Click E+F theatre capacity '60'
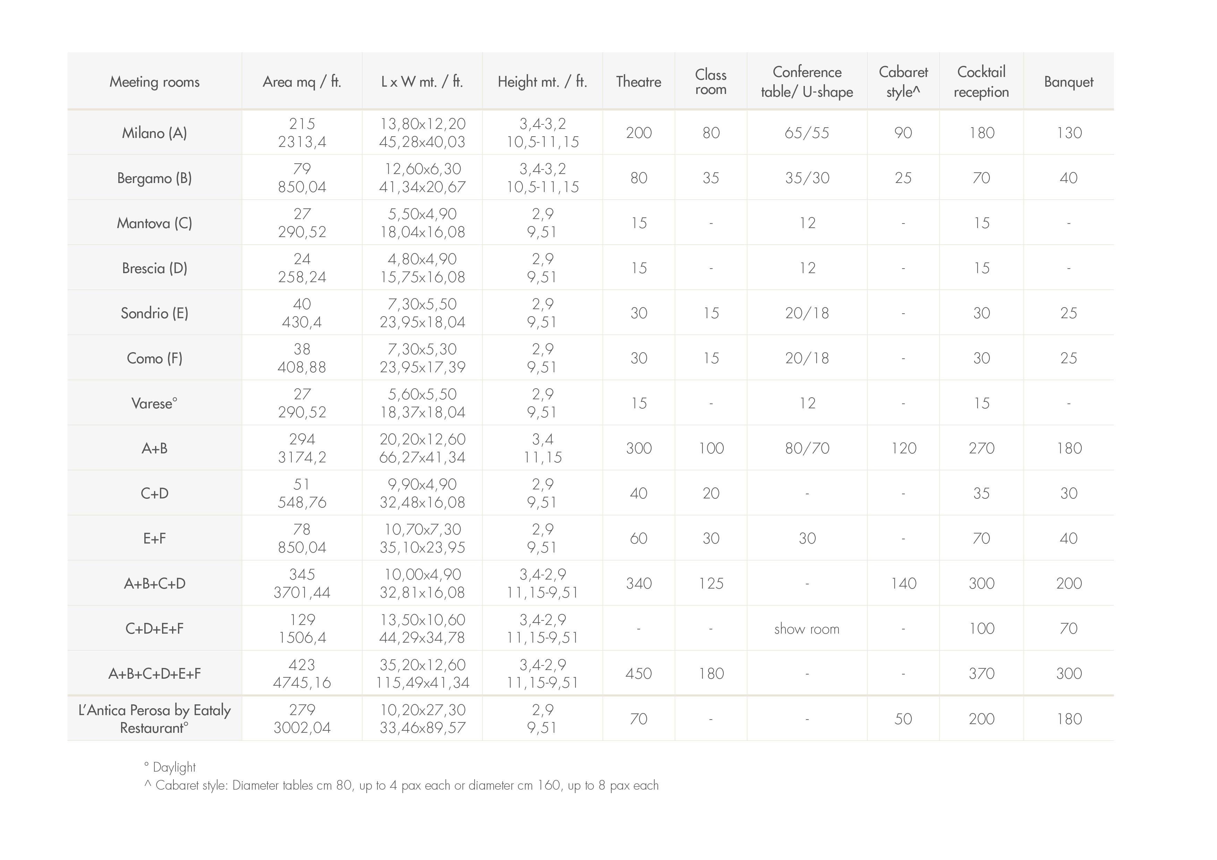Image resolution: width=1217 pixels, height=860 pixels. pos(639,539)
